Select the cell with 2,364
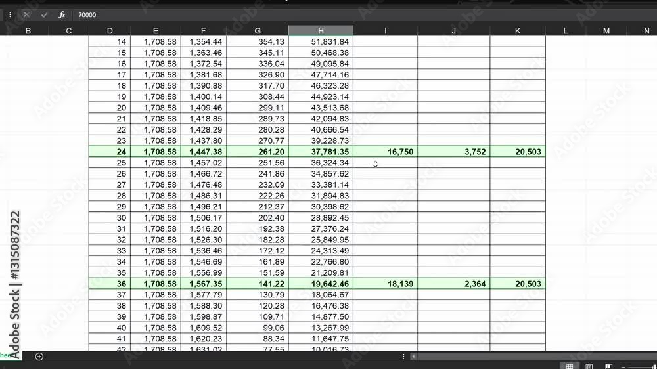Viewport: 657px width, 369px height. coord(454,284)
